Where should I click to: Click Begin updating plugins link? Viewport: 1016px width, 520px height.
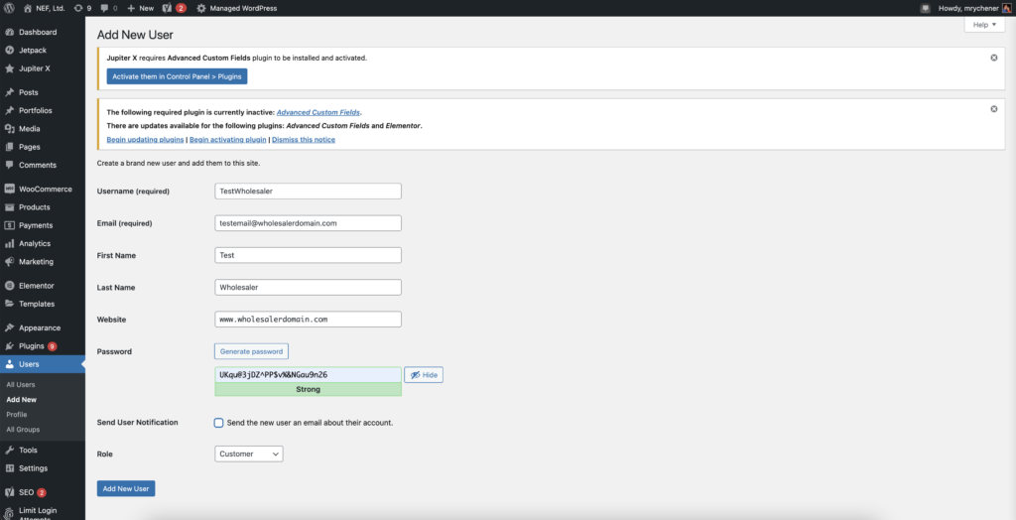pos(145,139)
